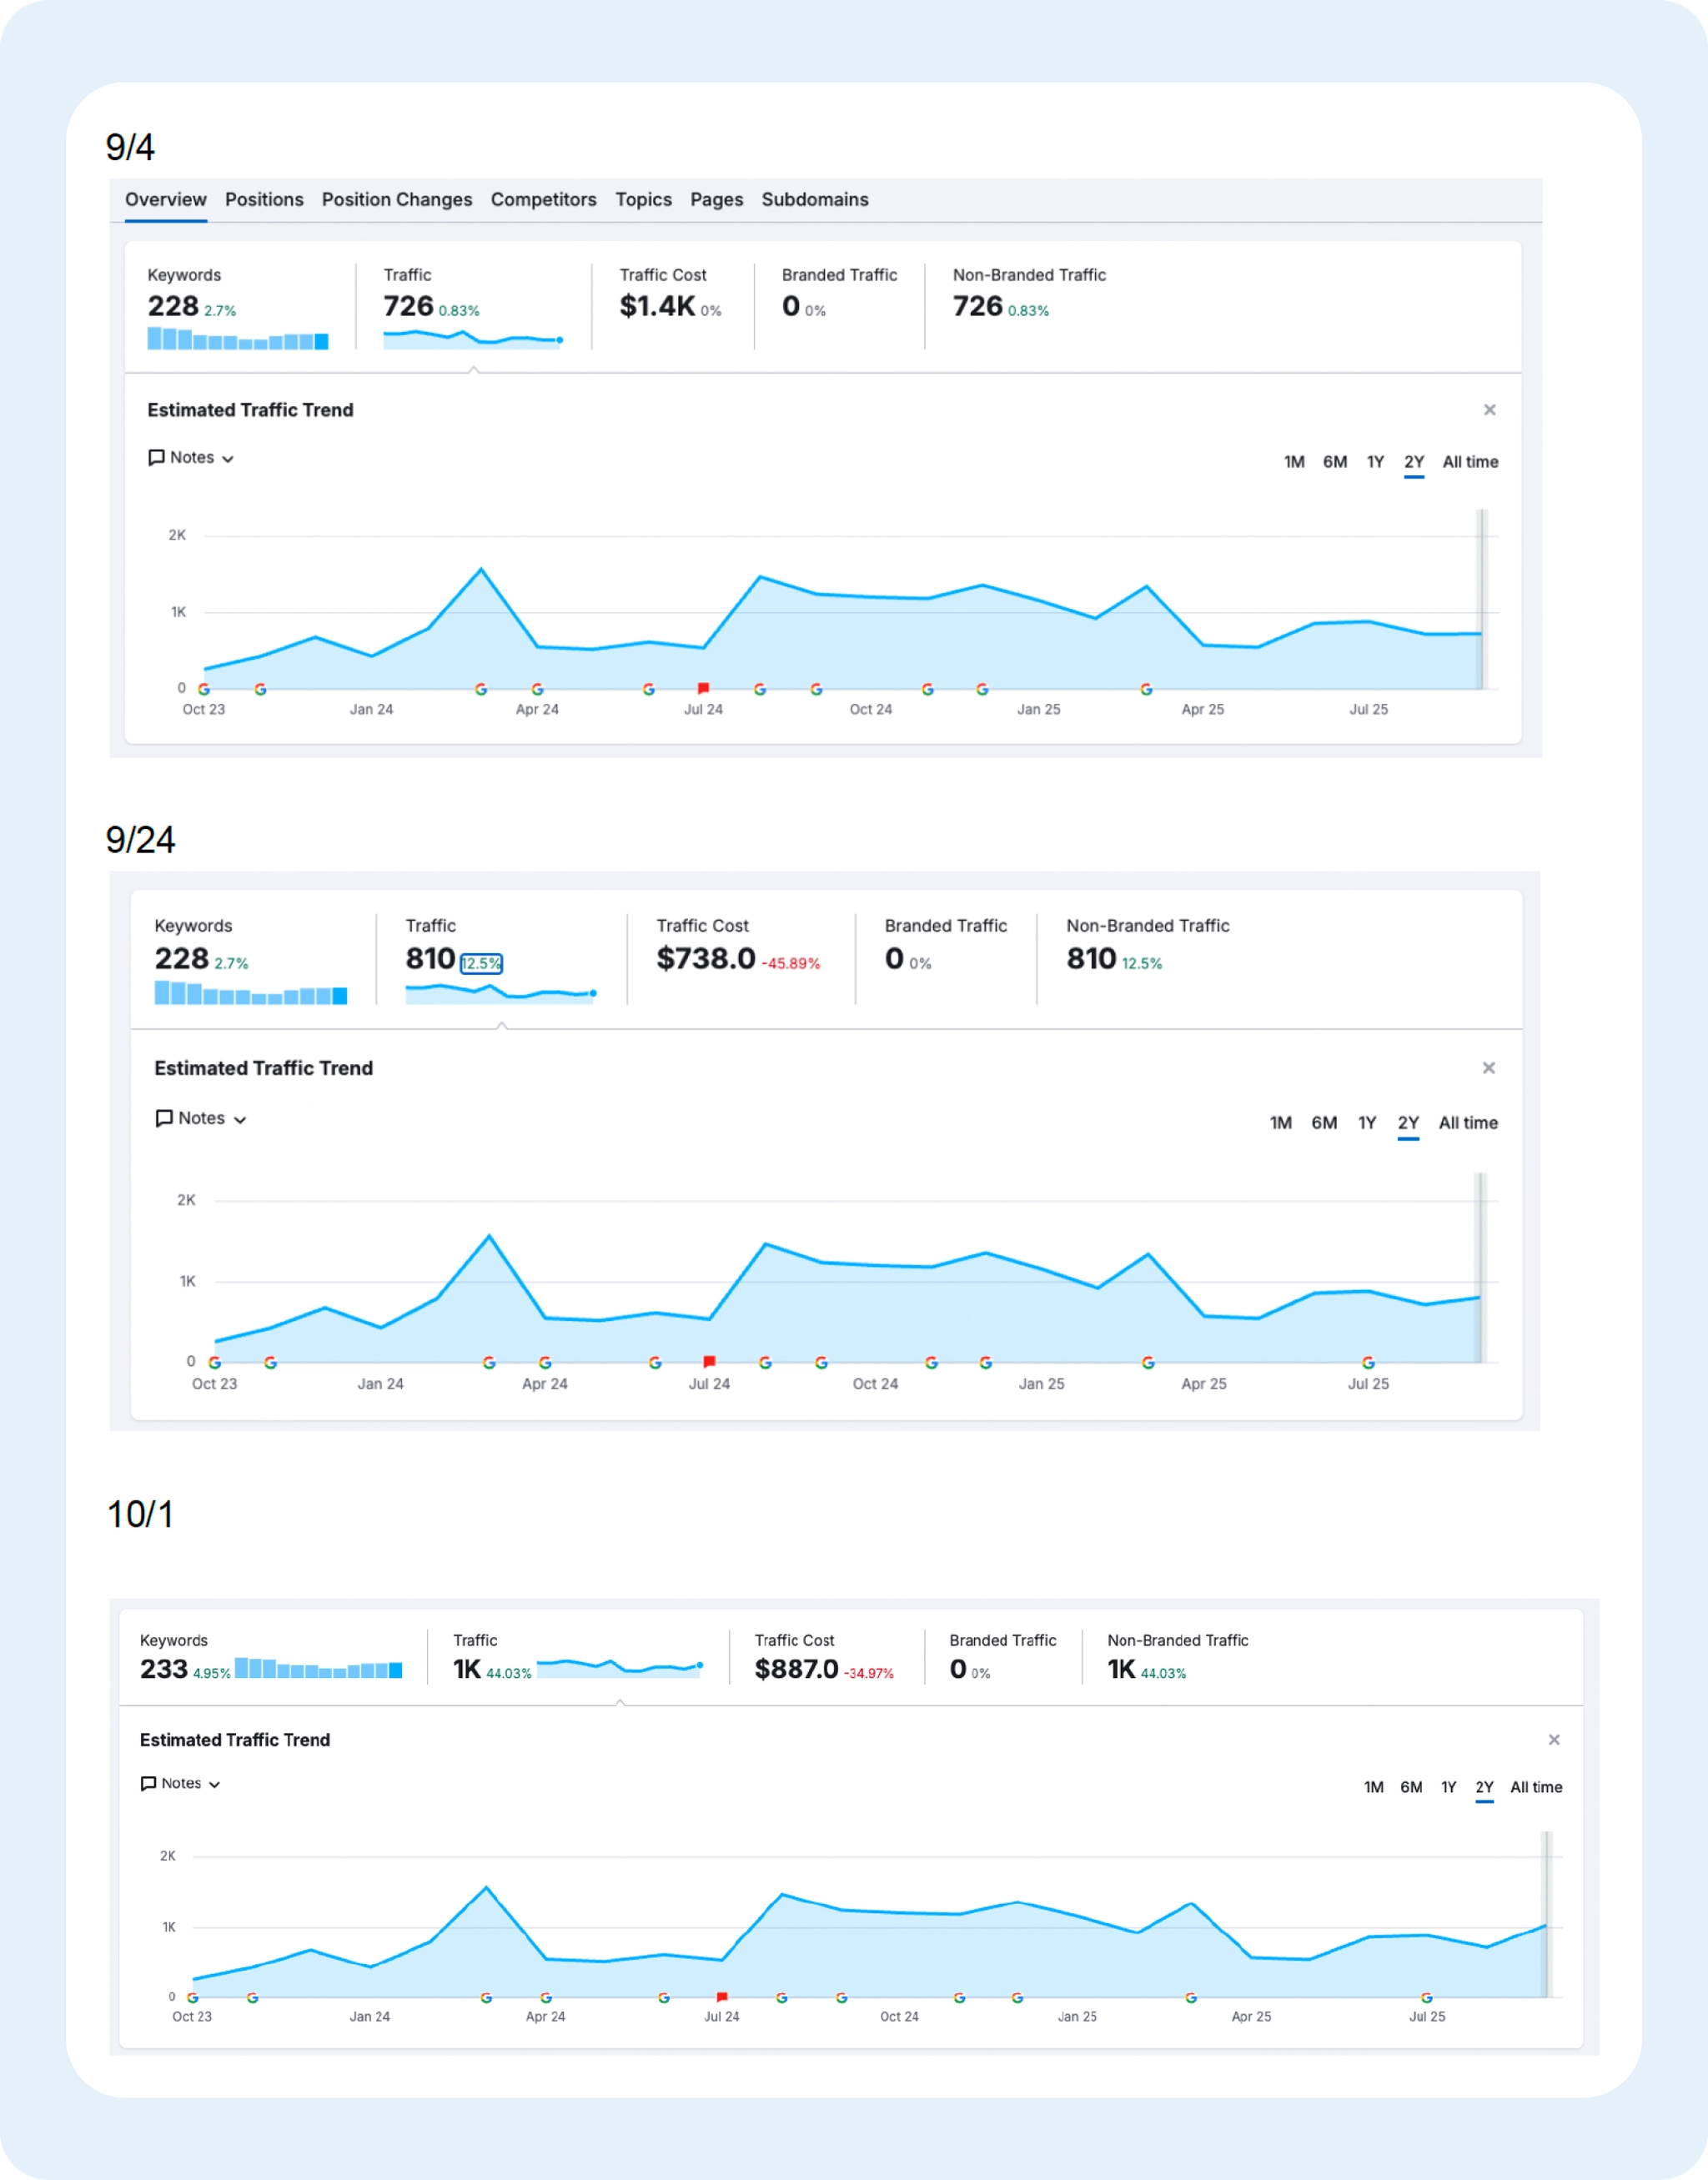Click the Notes comment icon in 9/24 panel

point(164,1118)
